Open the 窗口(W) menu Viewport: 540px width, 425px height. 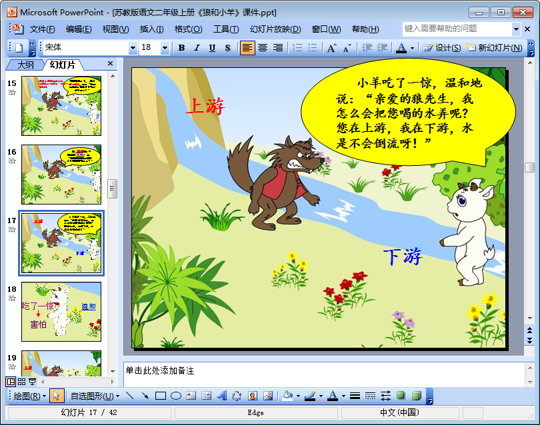326,29
